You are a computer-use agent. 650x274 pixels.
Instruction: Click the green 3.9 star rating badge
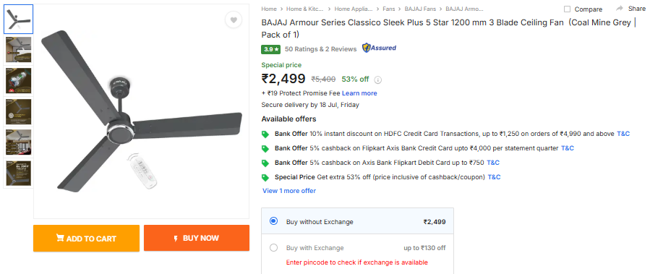click(x=270, y=49)
